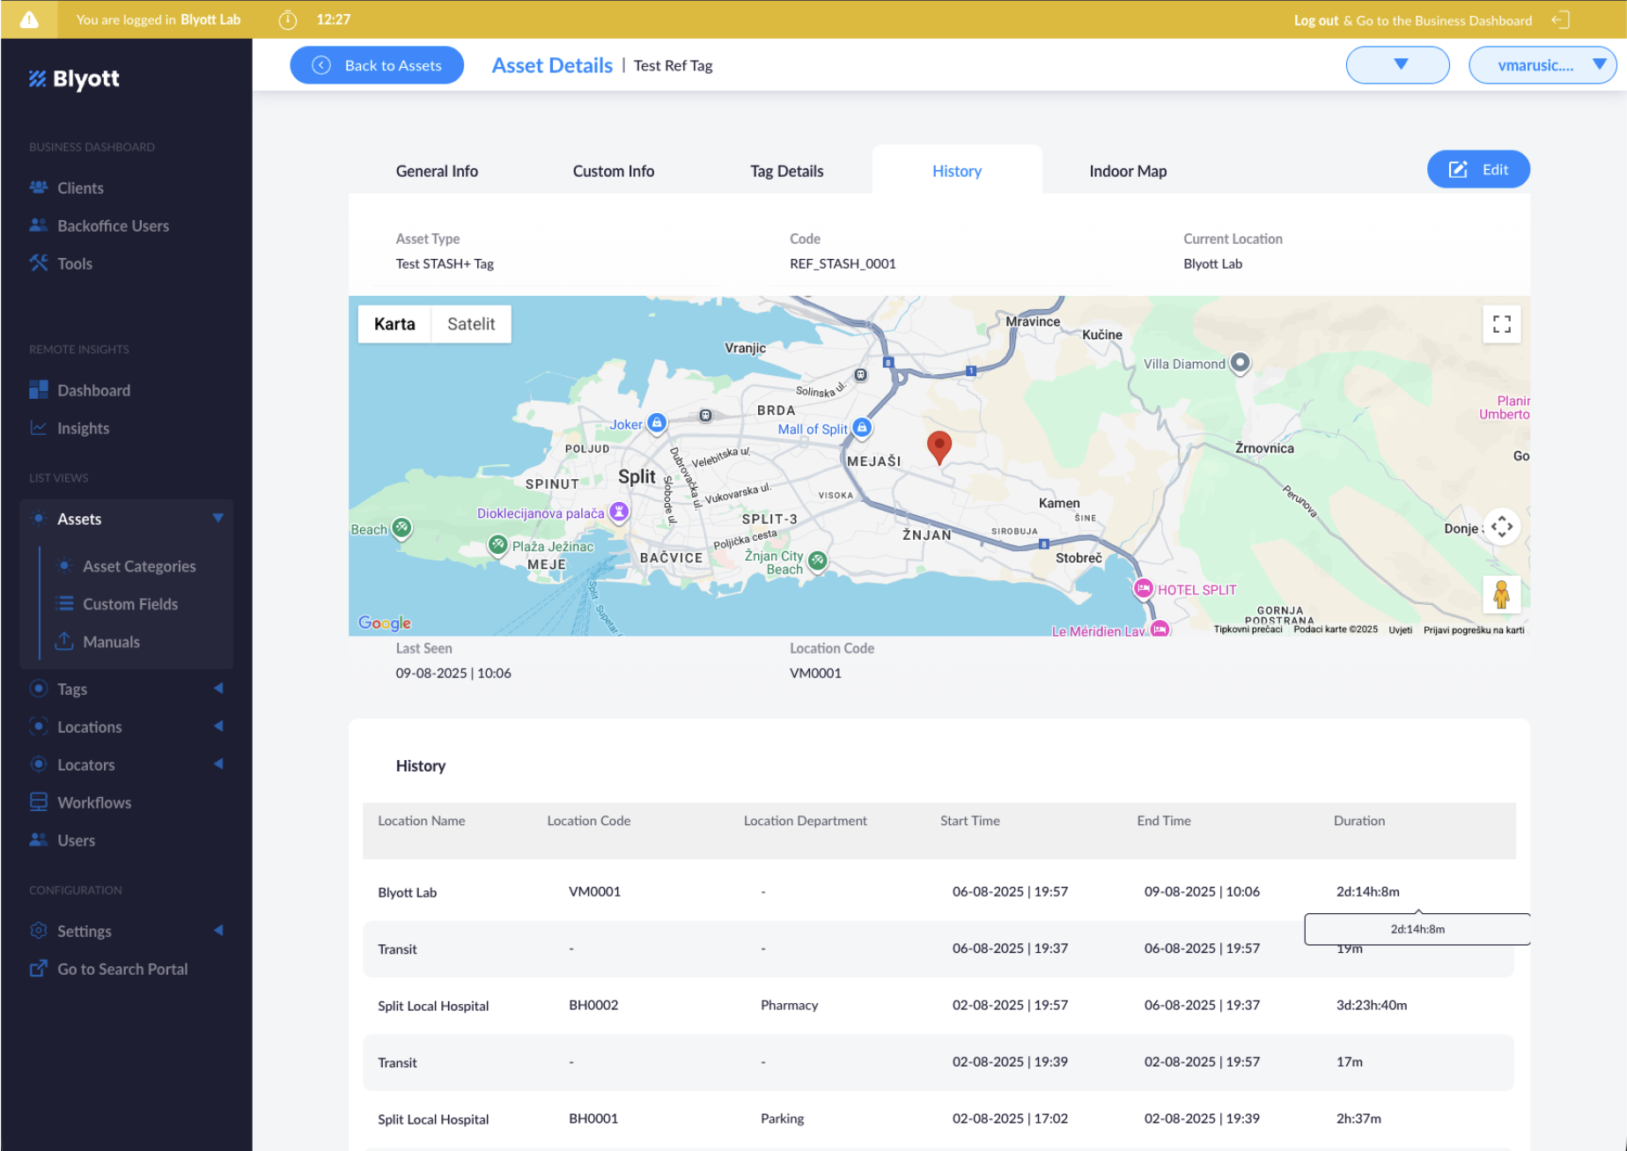Open Tools in the sidebar
The width and height of the screenshot is (1627, 1151).
coord(74,263)
